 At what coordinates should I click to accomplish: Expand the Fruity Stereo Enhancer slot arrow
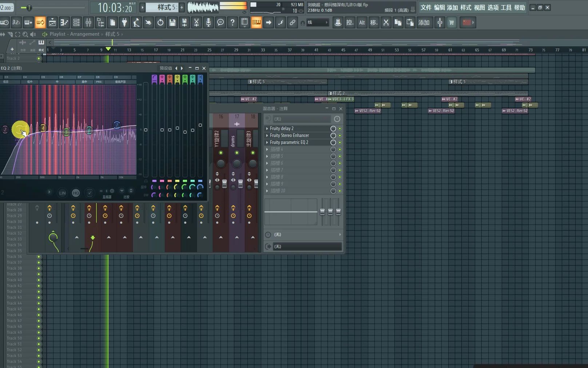point(267,136)
